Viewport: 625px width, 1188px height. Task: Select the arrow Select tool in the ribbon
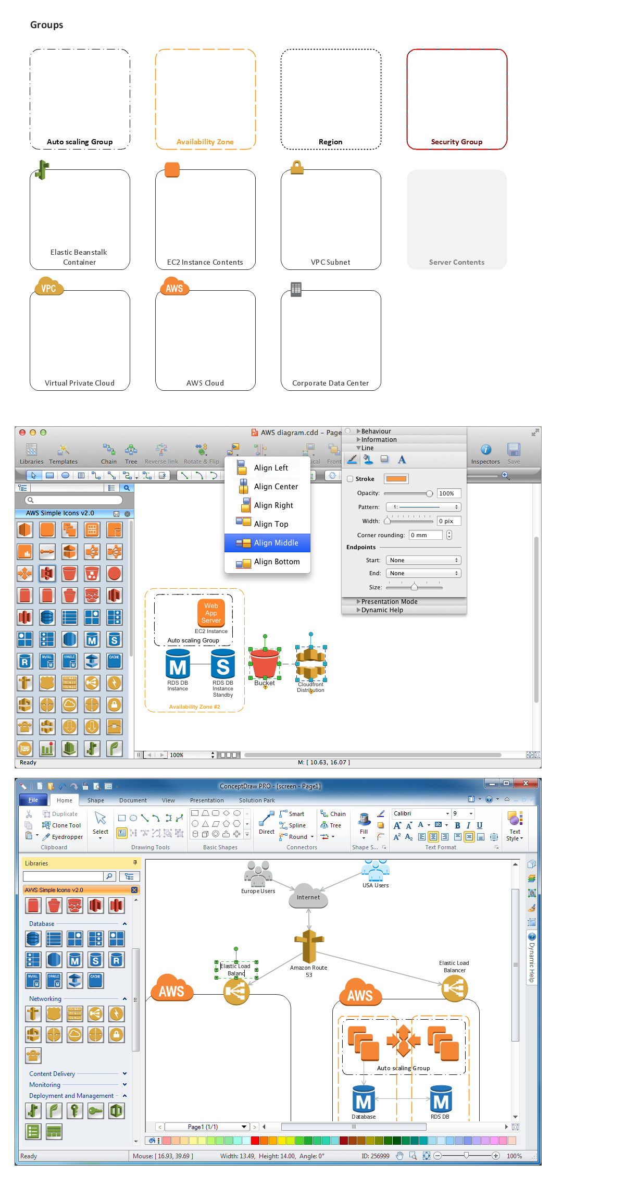click(101, 824)
